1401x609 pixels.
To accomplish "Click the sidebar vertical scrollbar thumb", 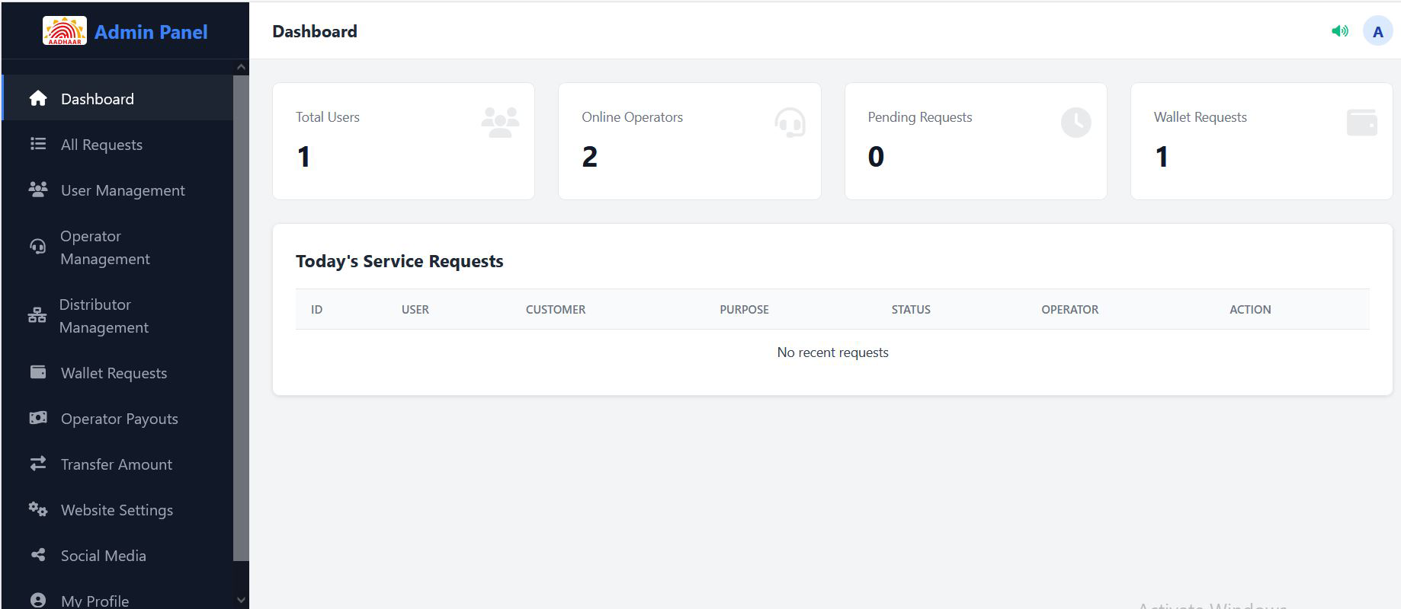I will point(241,316).
